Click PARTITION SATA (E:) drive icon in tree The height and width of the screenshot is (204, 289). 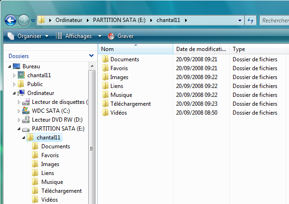(26, 130)
